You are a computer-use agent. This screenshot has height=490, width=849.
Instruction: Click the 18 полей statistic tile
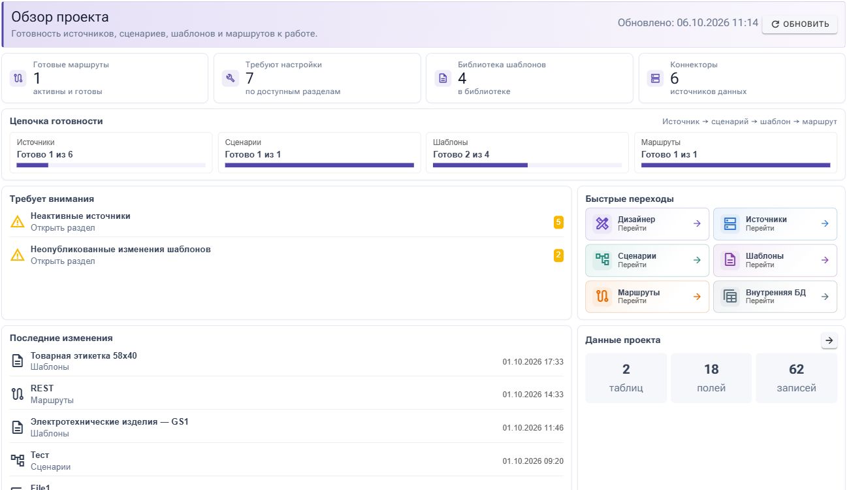pos(711,378)
